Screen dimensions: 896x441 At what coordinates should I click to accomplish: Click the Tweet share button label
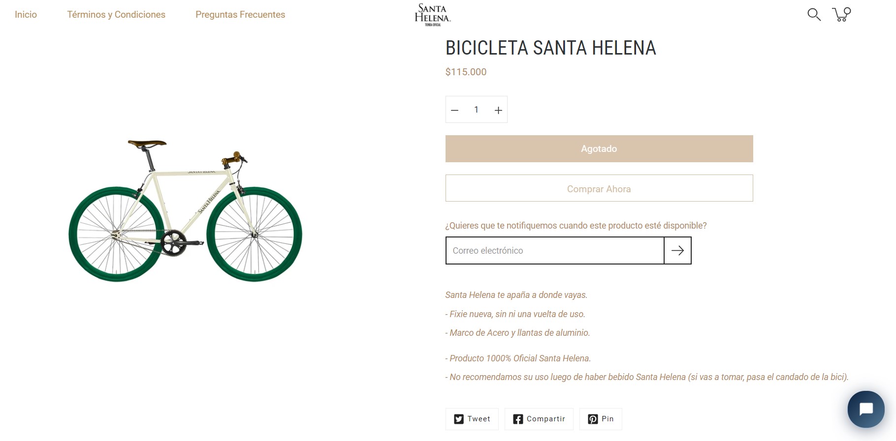coord(479,419)
